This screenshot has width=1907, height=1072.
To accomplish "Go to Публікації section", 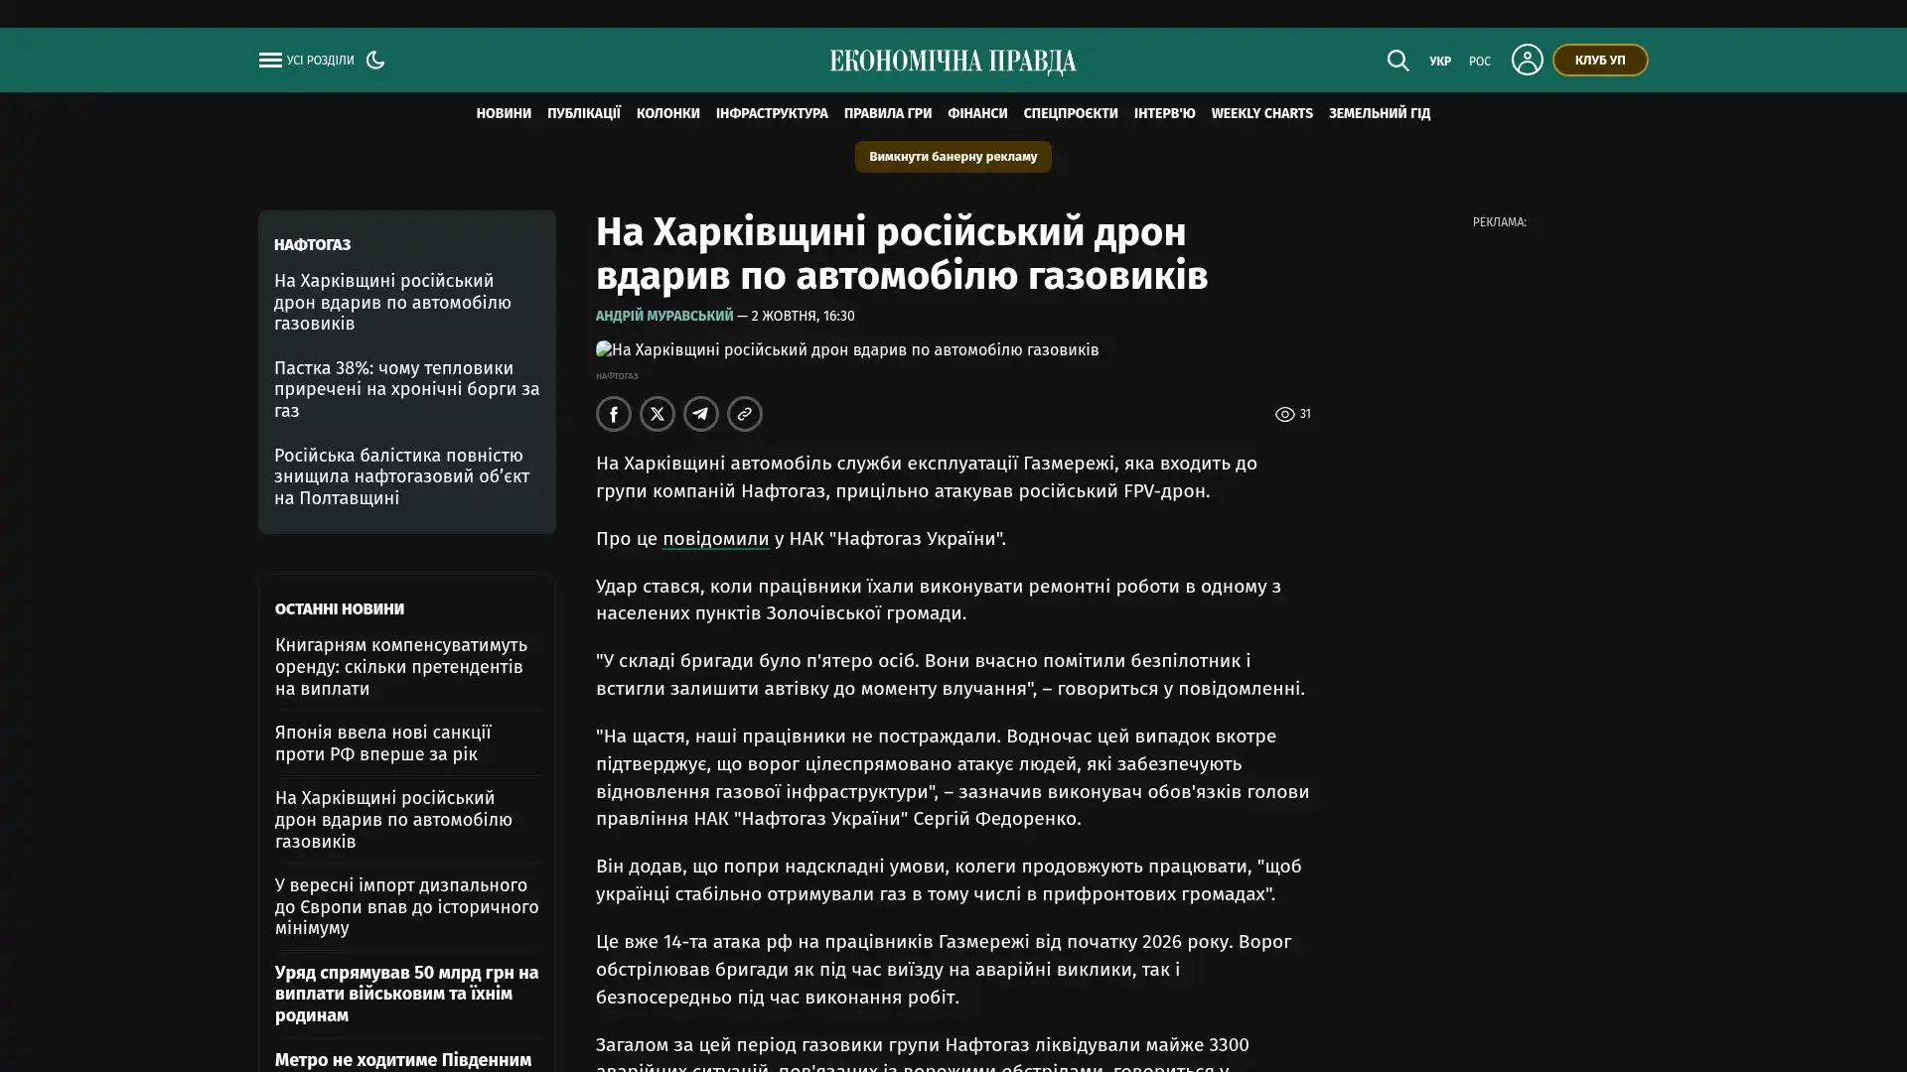I will click(x=584, y=113).
